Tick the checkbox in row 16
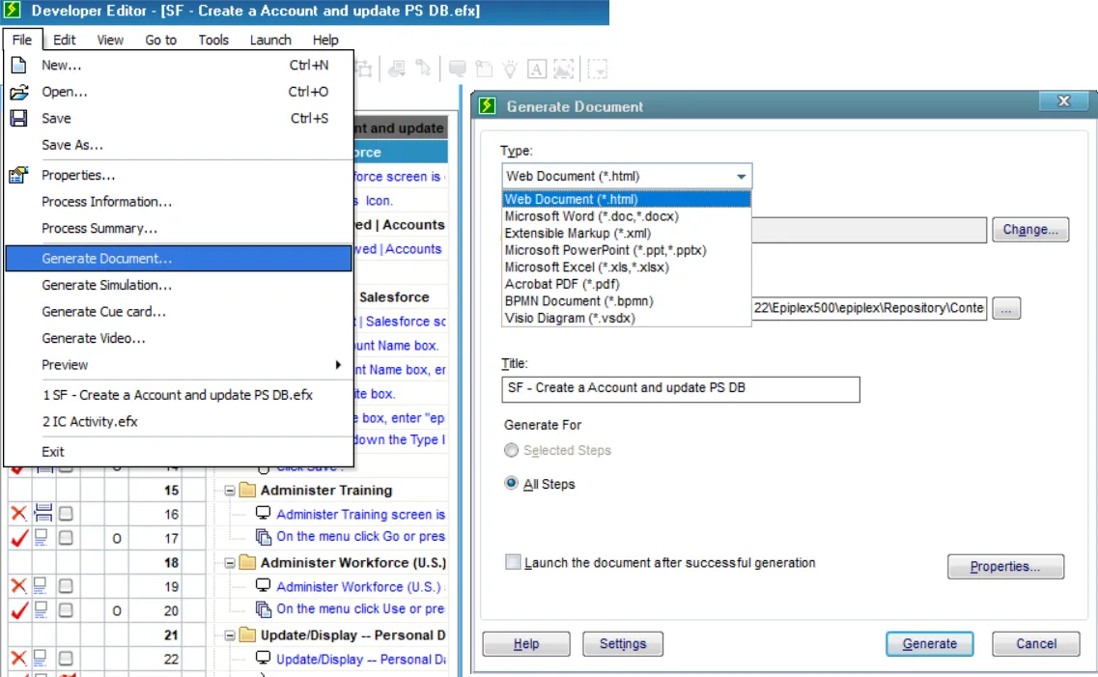 tap(66, 514)
